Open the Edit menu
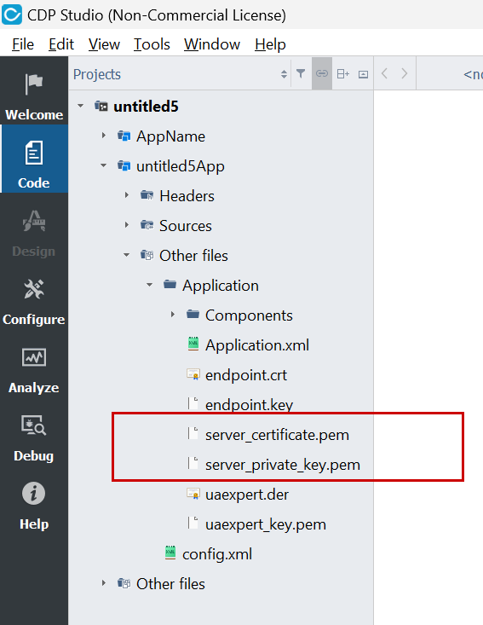Image resolution: width=483 pixels, height=625 pixels. (61, 43)
